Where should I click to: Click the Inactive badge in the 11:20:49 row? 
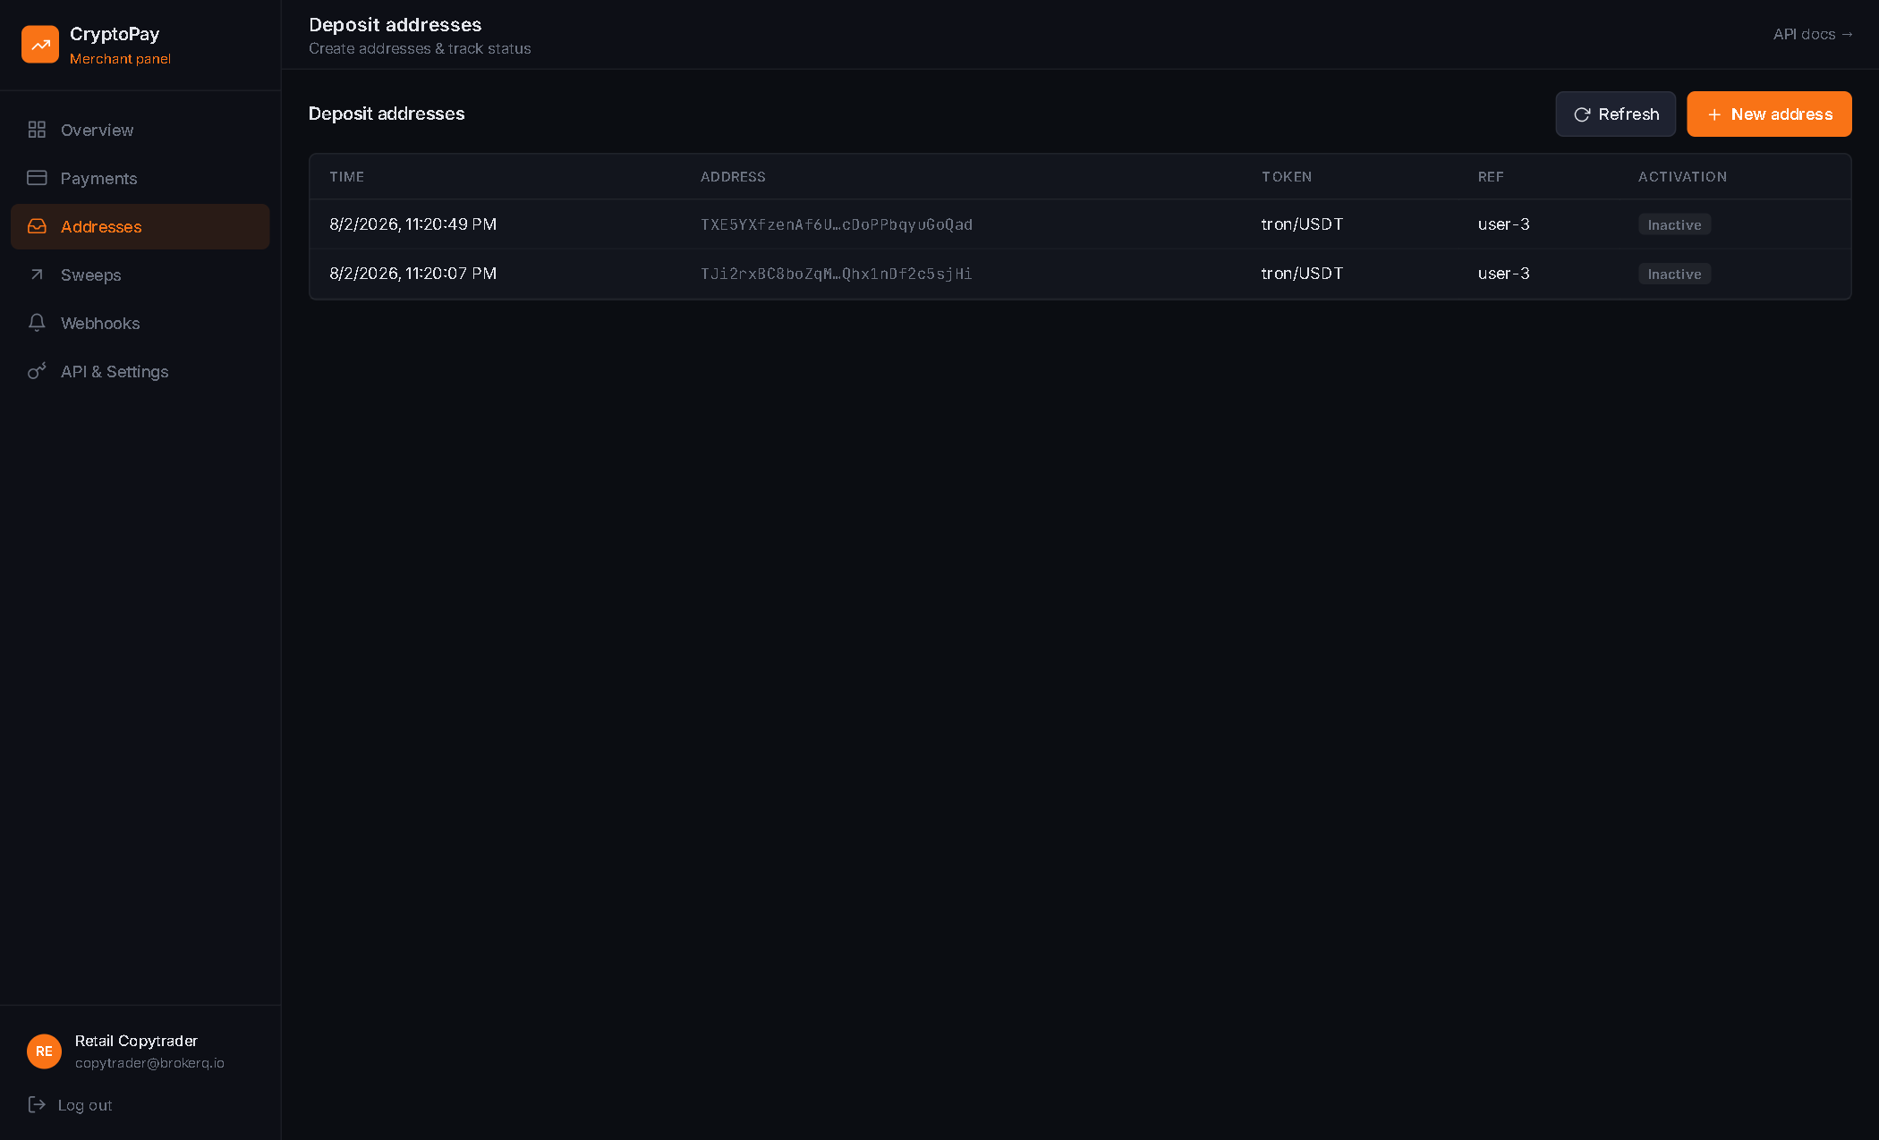point(1674,224)
